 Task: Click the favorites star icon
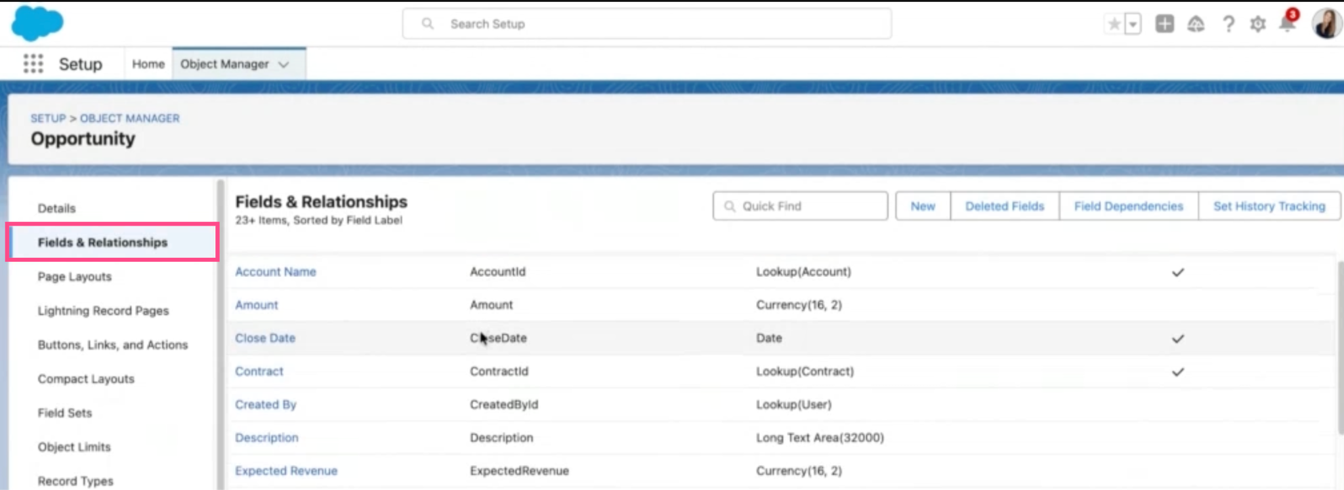(x=1114, y=24)
